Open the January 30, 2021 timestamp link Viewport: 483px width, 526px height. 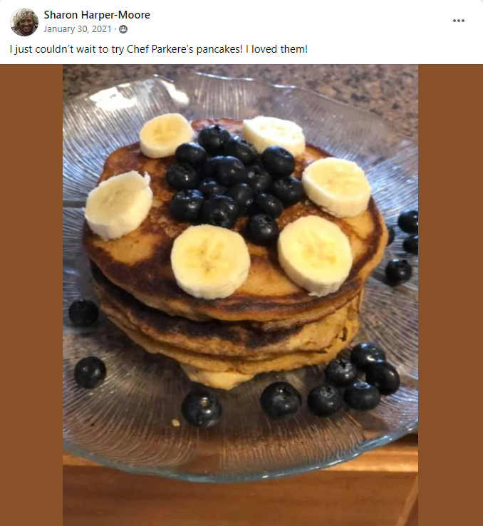pyautogui.click(x=78, y=29)
